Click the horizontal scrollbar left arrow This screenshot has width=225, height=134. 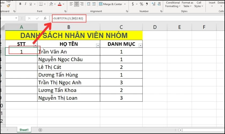coord(181,130)
